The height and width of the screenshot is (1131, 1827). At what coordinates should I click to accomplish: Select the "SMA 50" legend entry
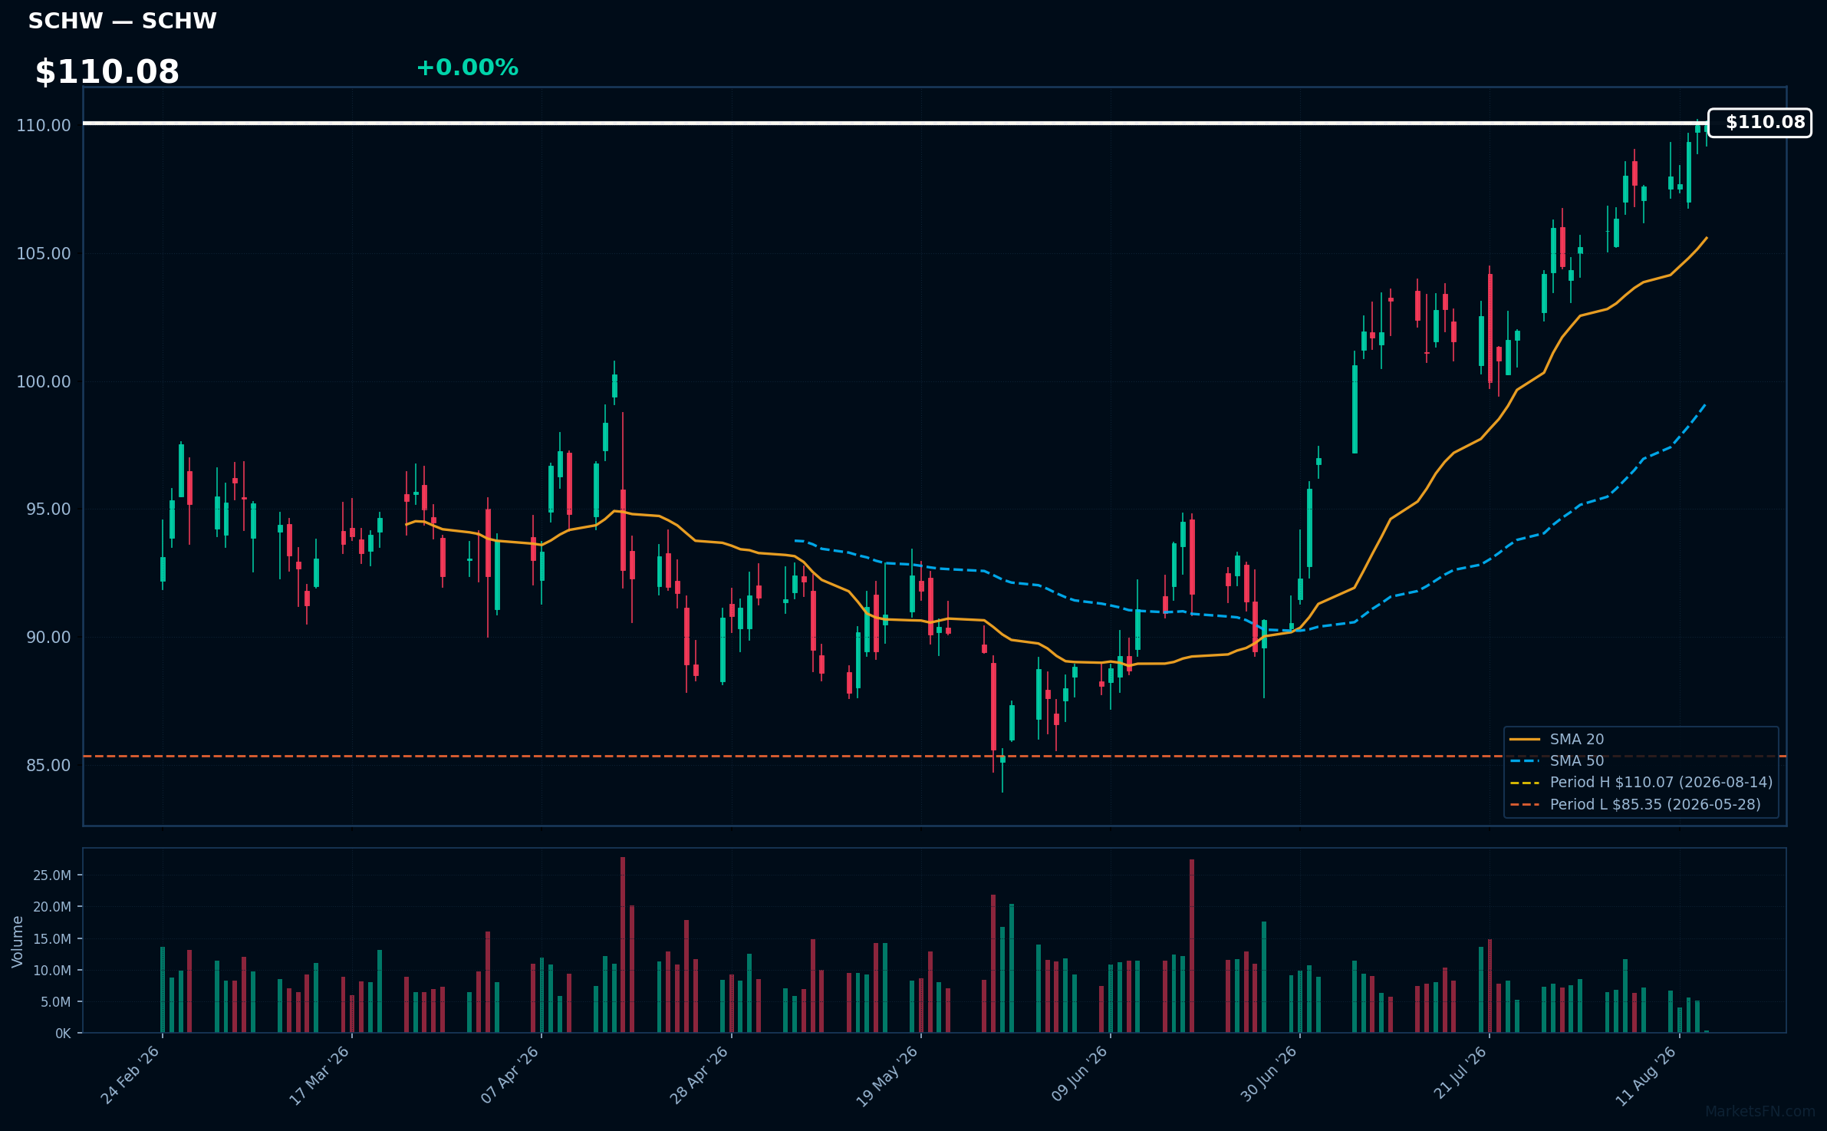tap(1577, 761)
